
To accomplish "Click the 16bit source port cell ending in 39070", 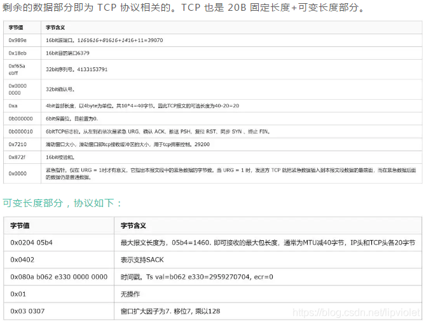I will click(231, 40).
